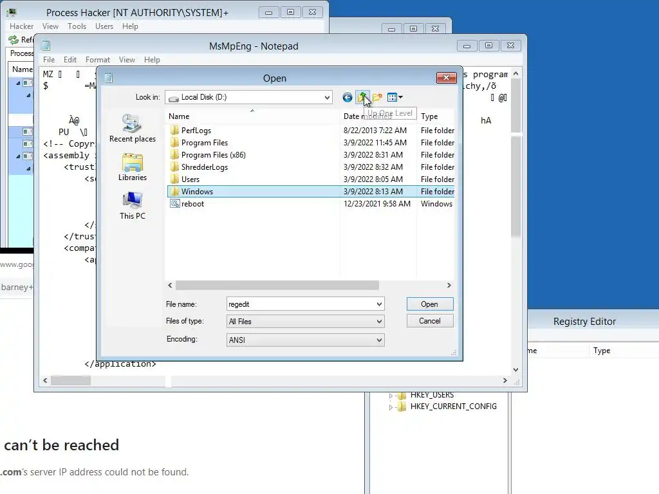
Task: Open the Notepad Help menu
Action: coord(152,60)
